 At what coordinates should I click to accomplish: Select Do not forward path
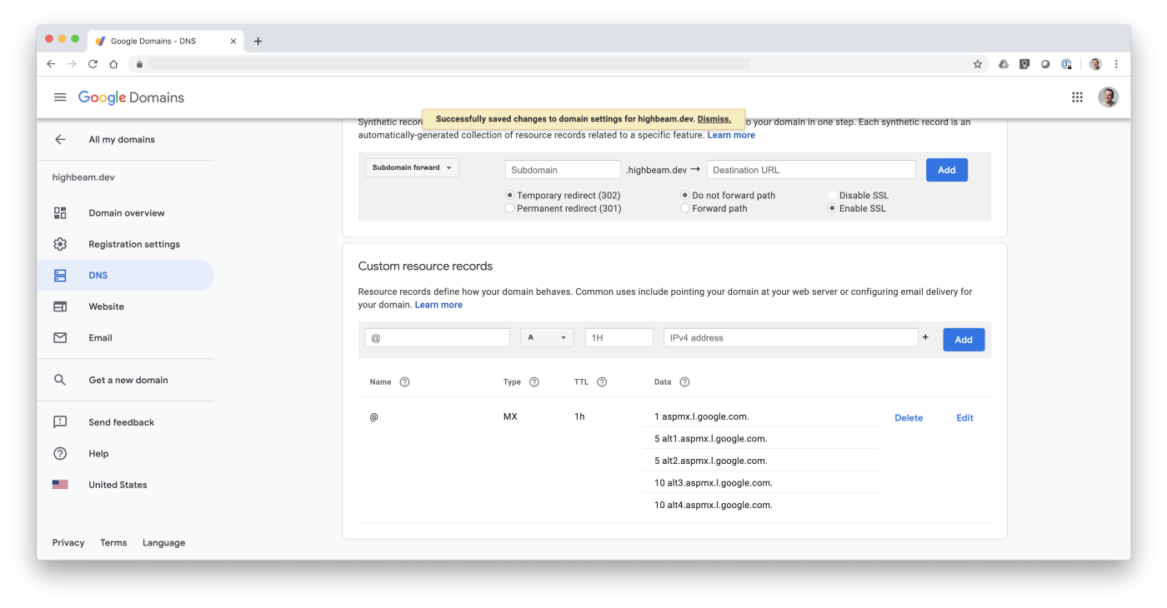[x=685, y=196]
